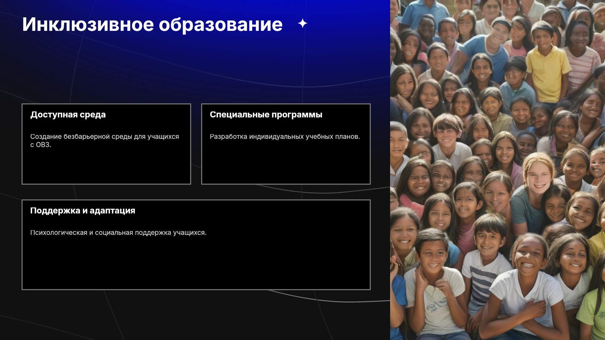This screenshot has height=340, width=605.
Task: Click the "Поддержка и адаптация" card heading
Action: pos(83,211)
